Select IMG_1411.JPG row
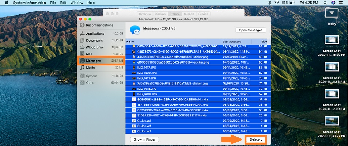348x146 pixels. (198, 78)
